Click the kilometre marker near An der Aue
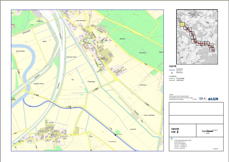229x162 pixels. (115, 134)
